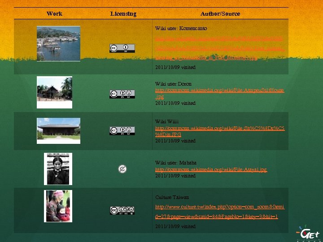Click the CC BY-SA badge in Wiki Wiiii row
This screenshot has height=242, width=323.
pos(122,131)
